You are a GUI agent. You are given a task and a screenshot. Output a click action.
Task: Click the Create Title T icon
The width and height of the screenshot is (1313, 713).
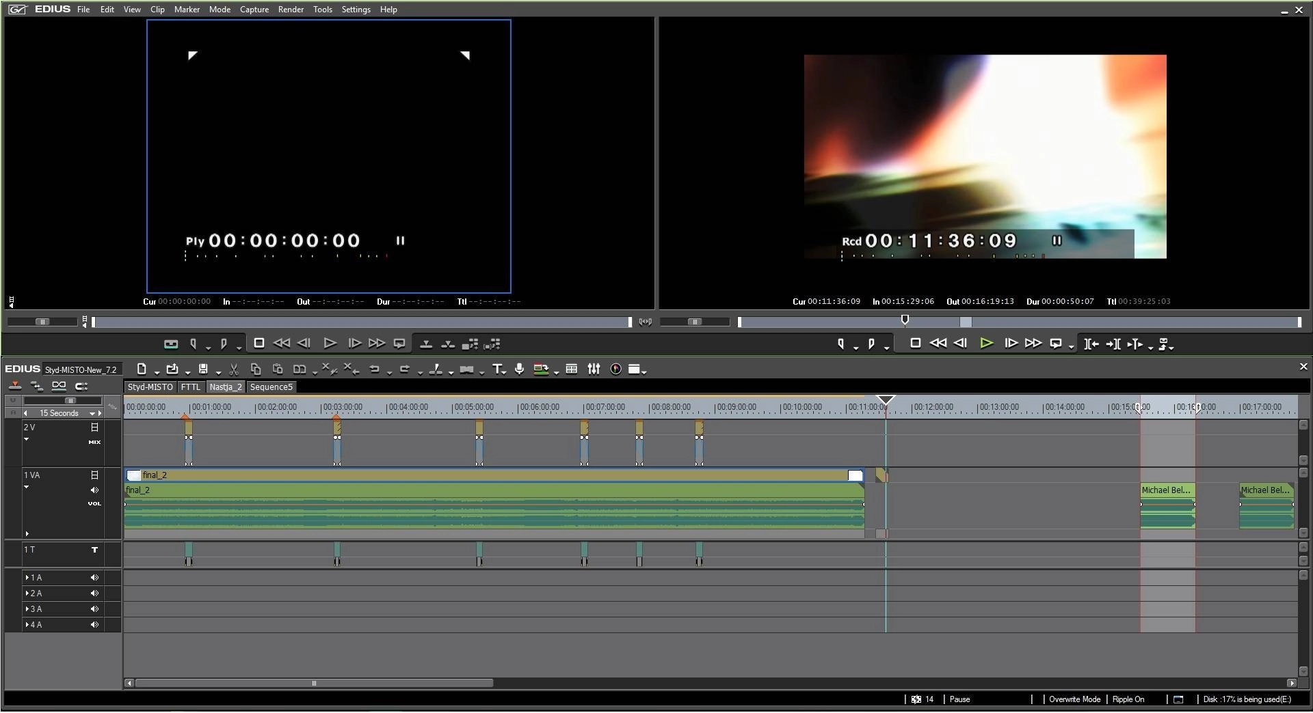pyautogui.click(x=497, y=369)
